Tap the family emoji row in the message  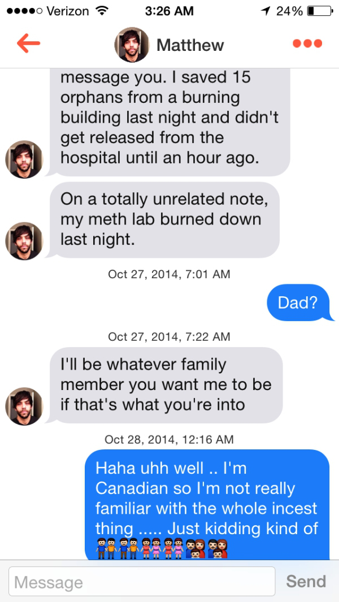(162, 548)
